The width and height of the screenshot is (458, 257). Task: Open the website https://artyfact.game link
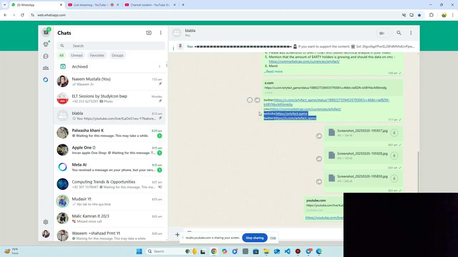point(292,114)
